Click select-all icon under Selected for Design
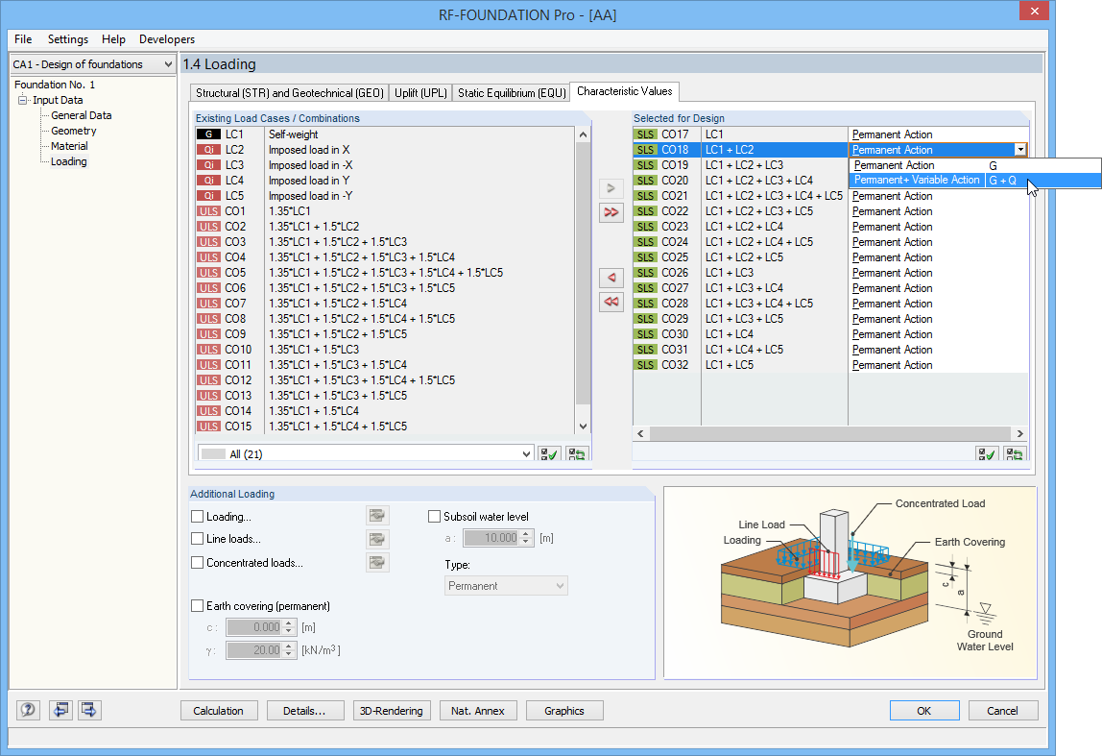 point(987,454)
